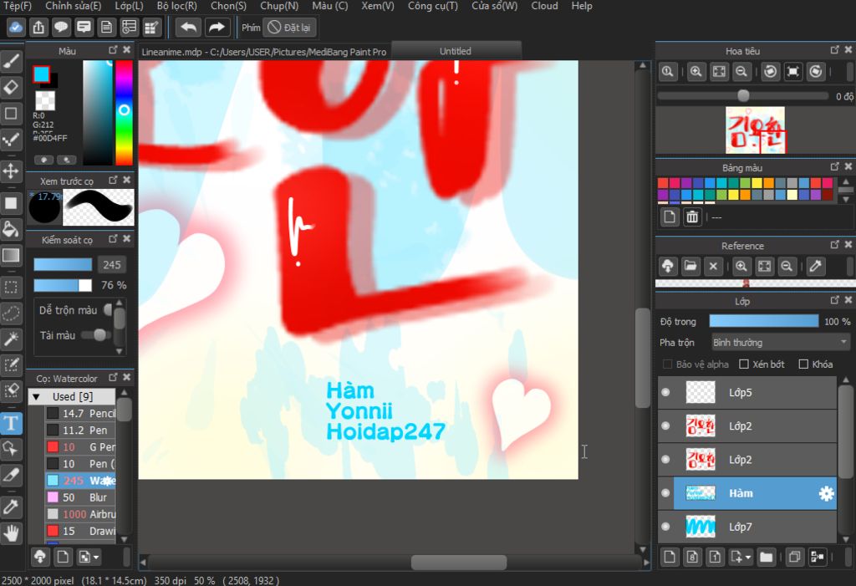Open the Công cụ(T) menu

click(433, 6)
